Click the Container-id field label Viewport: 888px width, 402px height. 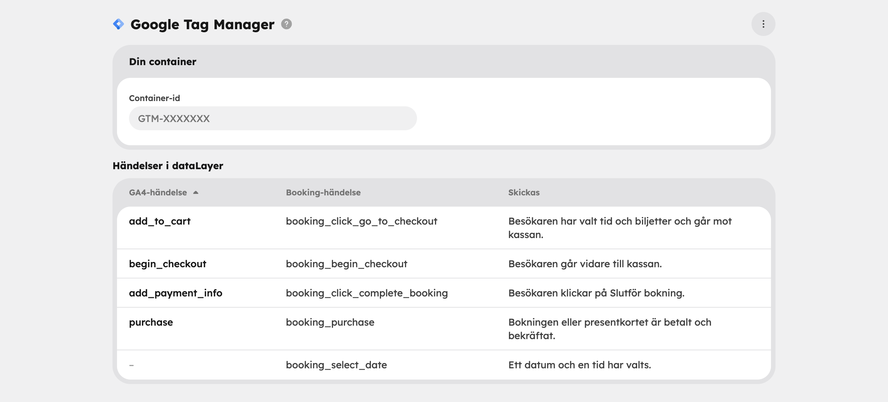tap(154, 98)
